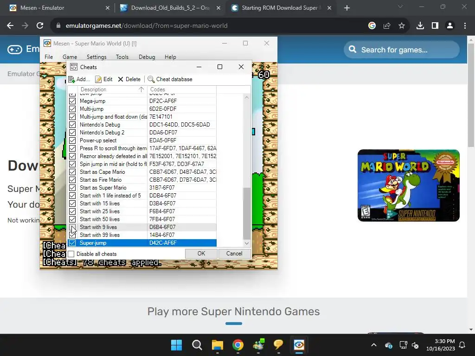This screenshot has width=475, height=356.
Task: Uncheck the Mega-jump cheat
Action: coord(72,101)
